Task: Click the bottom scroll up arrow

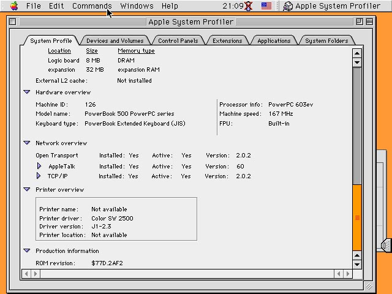Action: 357,255
